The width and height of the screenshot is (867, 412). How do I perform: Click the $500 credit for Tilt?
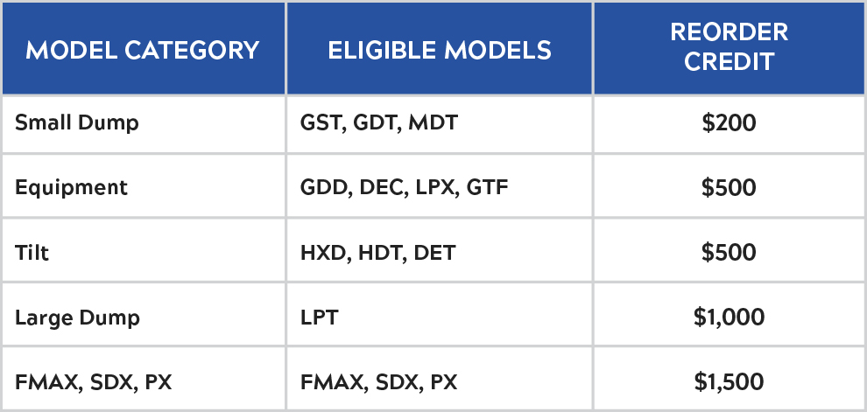[729, 253]
